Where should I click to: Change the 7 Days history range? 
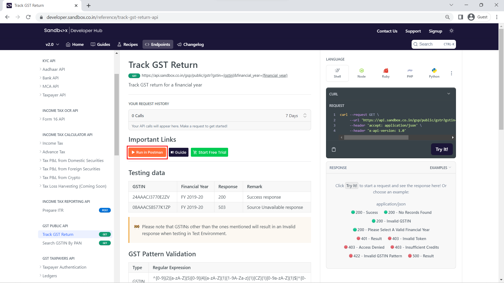(x=296, y=116)
